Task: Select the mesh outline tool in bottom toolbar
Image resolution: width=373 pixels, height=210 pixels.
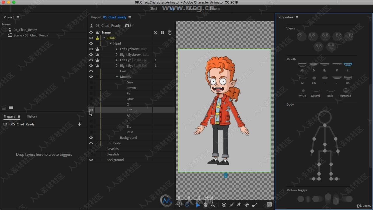Action: pyautogui.click(x=180, y=205)
